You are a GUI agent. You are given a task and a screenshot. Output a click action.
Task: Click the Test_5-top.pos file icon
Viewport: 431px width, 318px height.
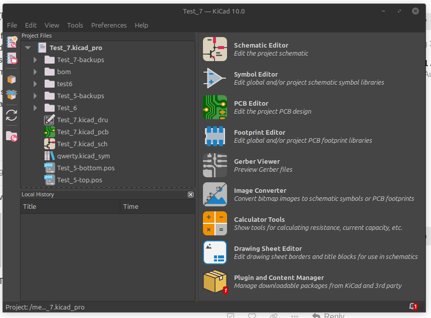(50, 180)
